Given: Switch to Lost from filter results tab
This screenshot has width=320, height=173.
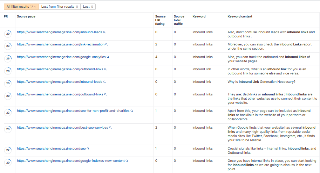Looking at the screenshot, I should pyautogui.click(x=59, y=7).
